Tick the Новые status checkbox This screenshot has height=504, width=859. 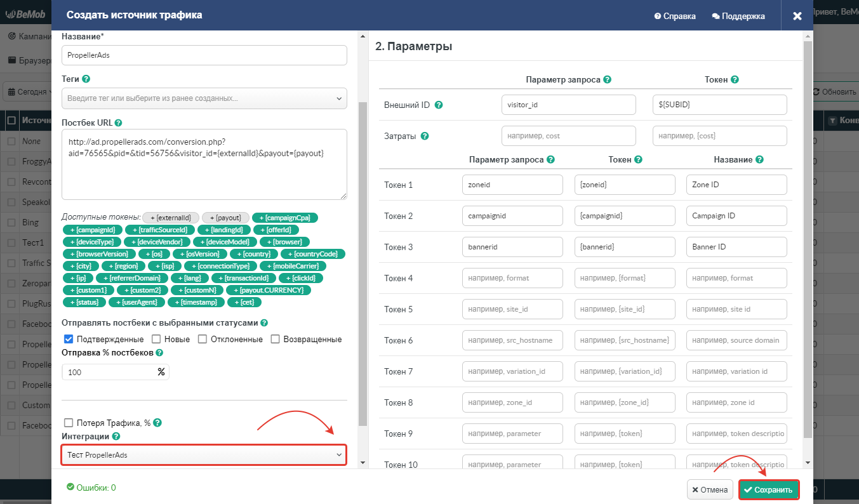[x=156, y=339]
